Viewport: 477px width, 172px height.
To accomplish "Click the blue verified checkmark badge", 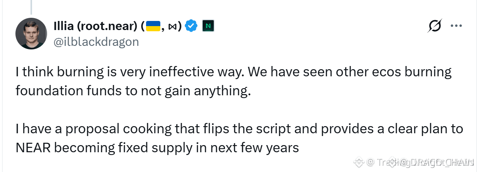I will point(192,26).
